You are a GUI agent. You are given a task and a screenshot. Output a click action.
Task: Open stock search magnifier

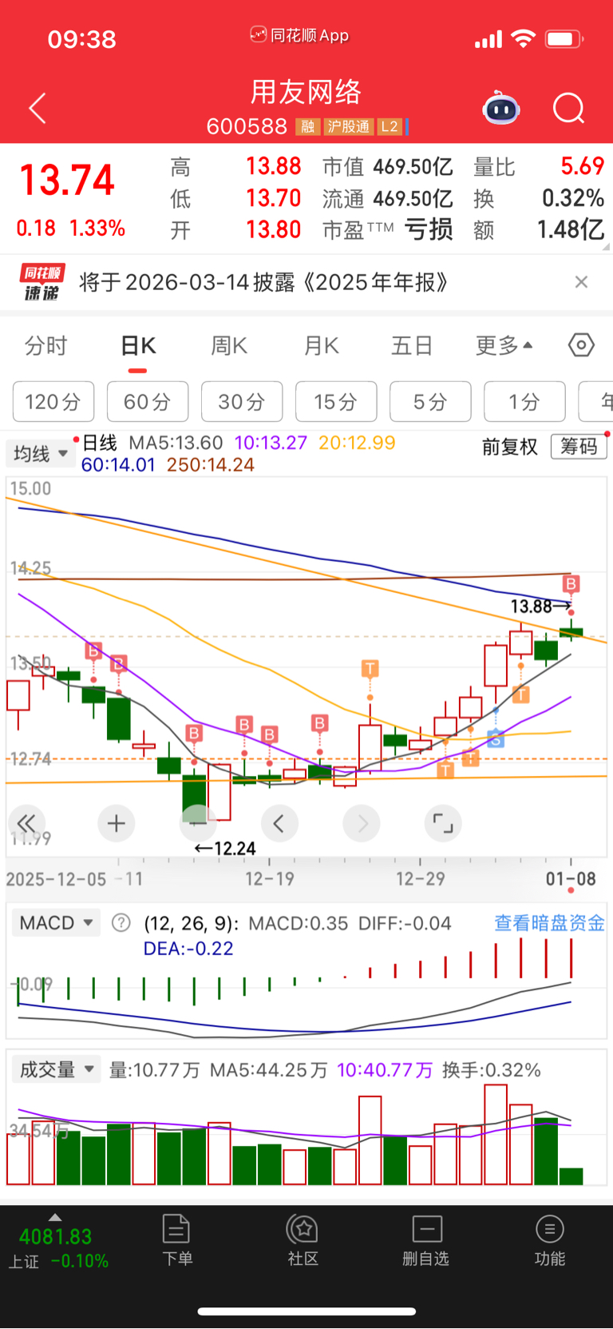569,108
